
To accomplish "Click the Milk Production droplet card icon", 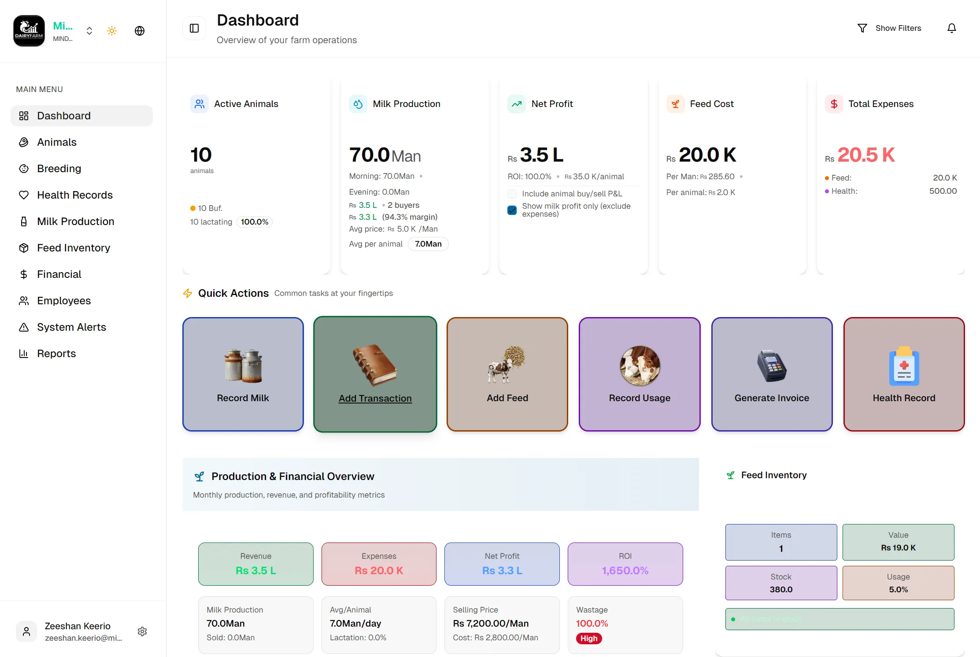I will pos(358,104).
